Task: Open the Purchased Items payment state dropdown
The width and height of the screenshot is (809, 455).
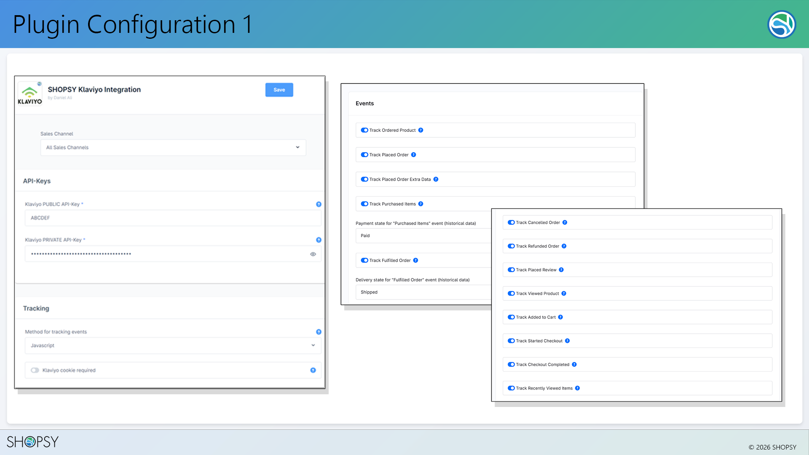Action: 423,236
